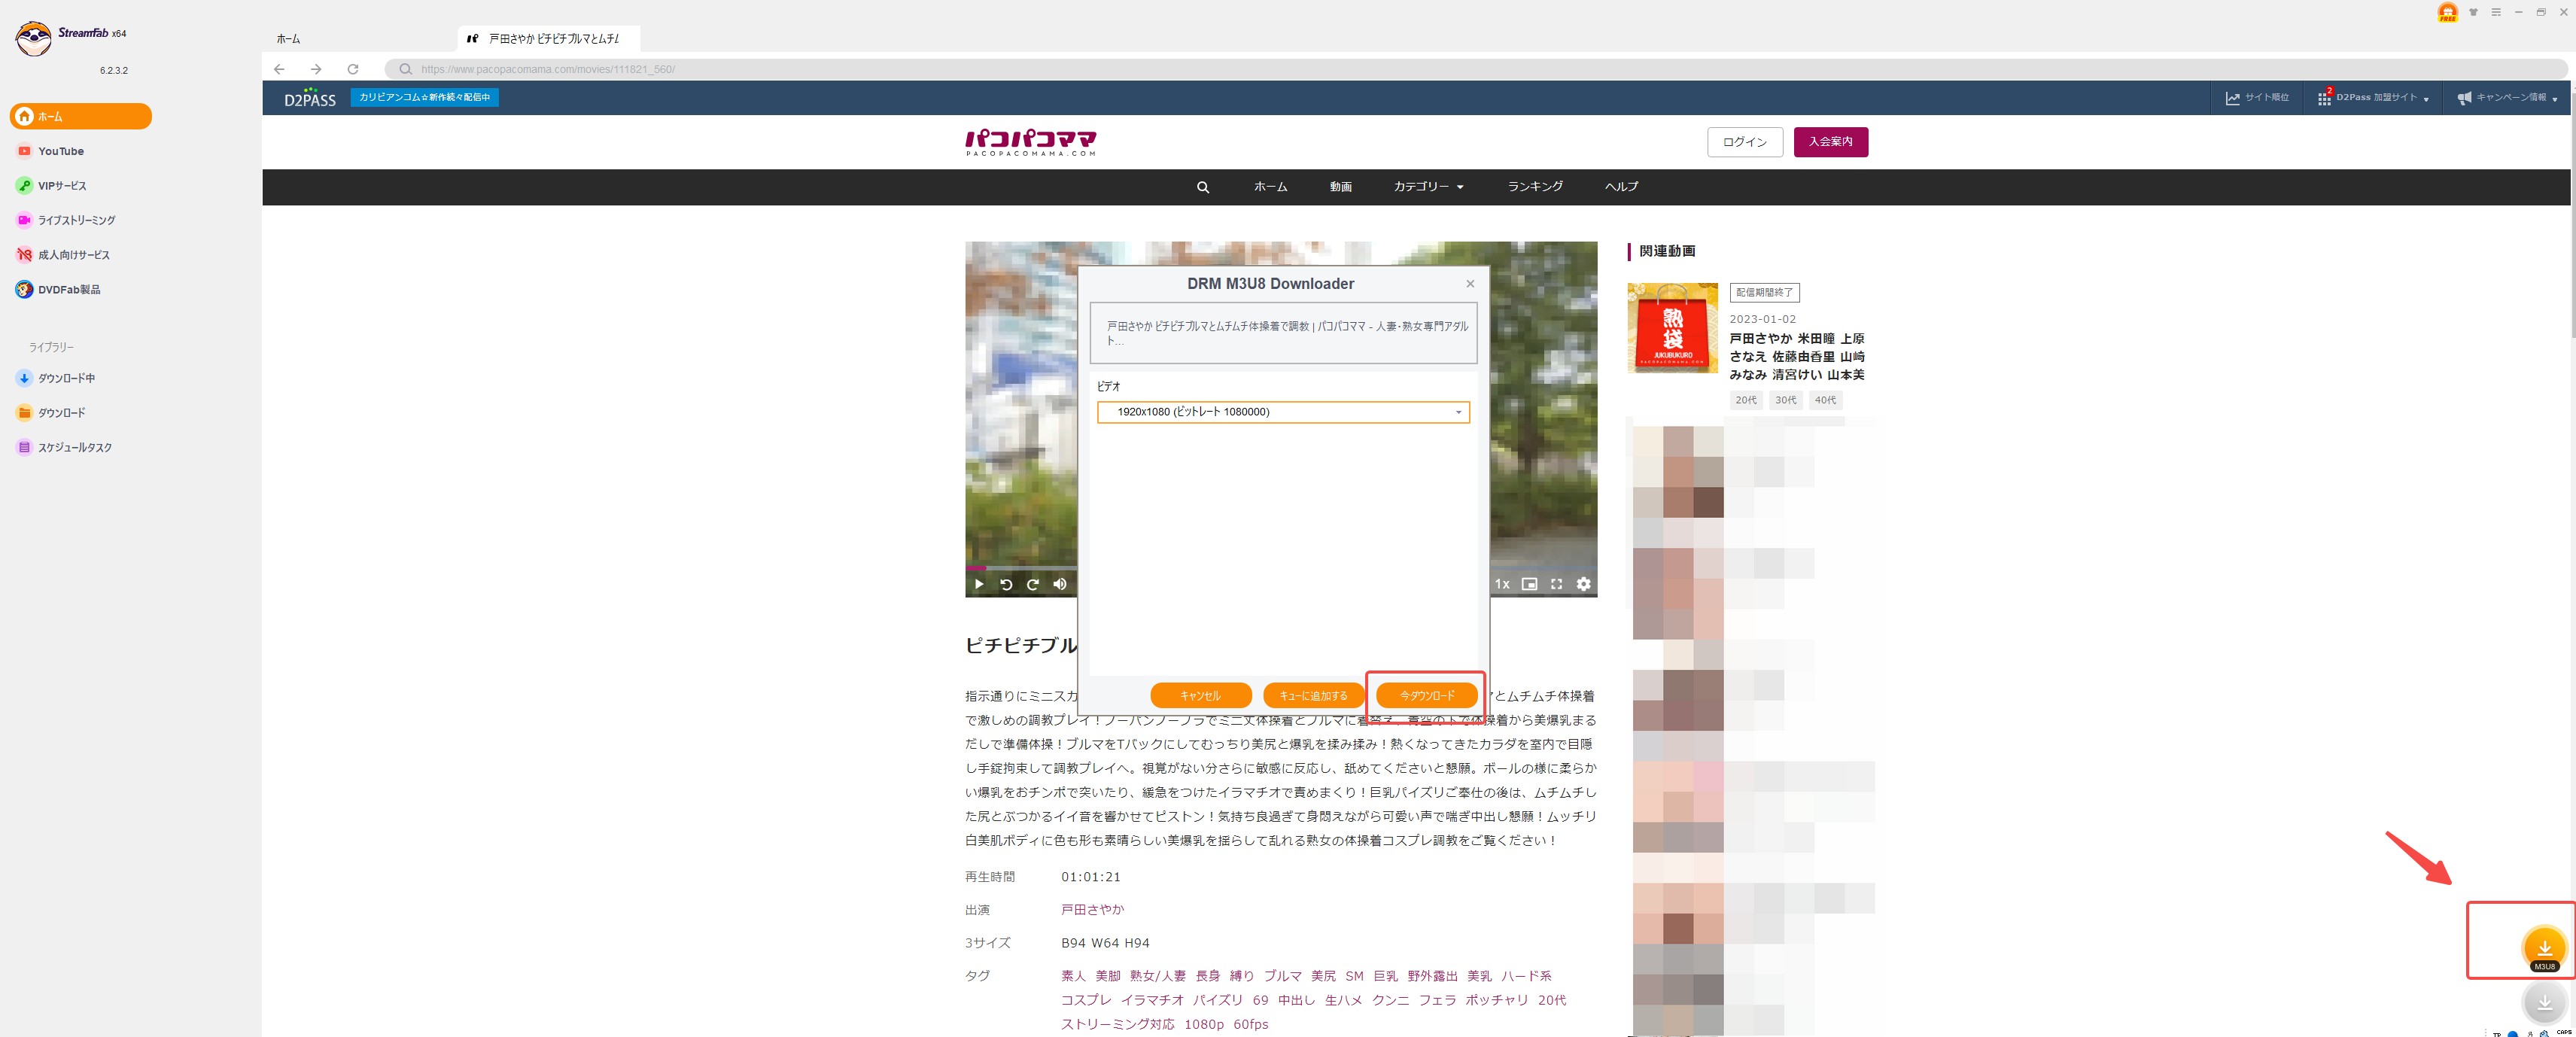Go to ヘルプ in site navigation
This screenshot has height=1037, width=2576.
click(1621, 187)
